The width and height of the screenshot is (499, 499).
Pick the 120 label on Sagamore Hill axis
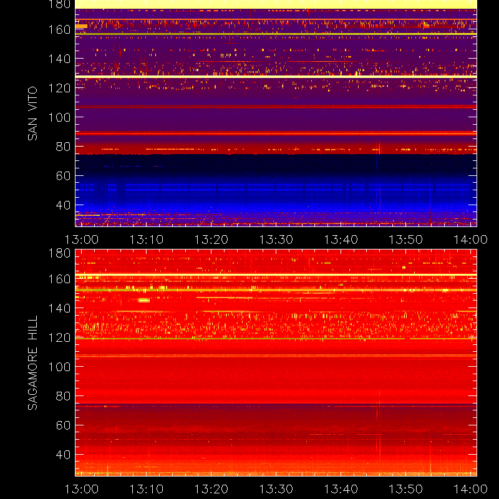pos(59,337)
